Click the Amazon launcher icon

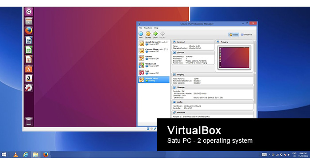tap(29, 78)
